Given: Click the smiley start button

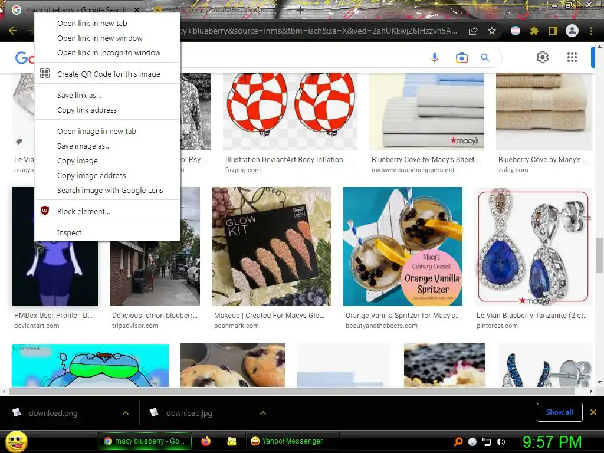Looking at the screenshot, I should point(17,441).
